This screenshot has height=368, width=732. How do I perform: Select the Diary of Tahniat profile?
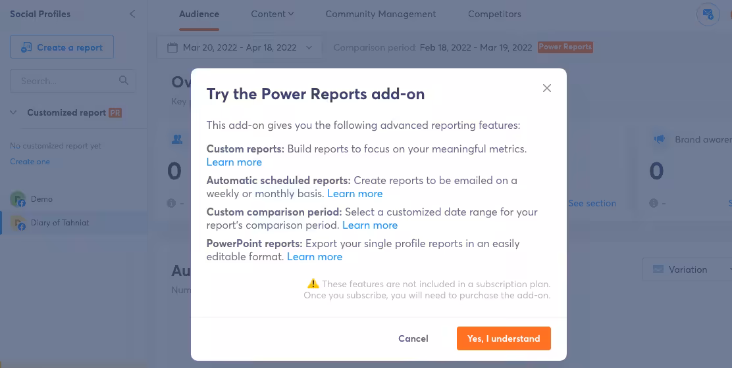pyautogui.click(x=73, y=223)
